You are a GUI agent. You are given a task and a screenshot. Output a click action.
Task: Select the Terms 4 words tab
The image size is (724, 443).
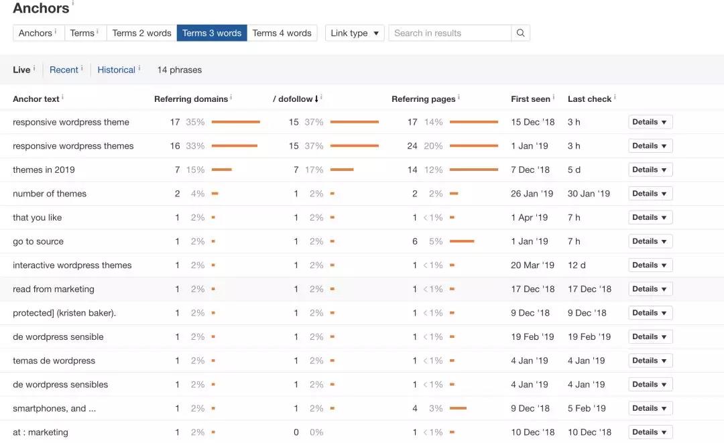click(x=282, y=33)
